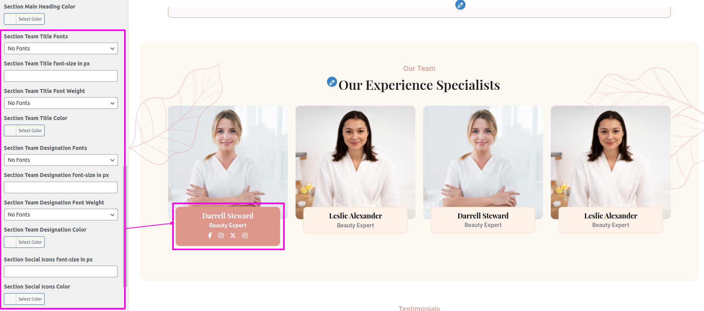704x311 pixels.
Task: Click the last Instagram icon on Darrell's card
Action: click(x=245, y=235)
